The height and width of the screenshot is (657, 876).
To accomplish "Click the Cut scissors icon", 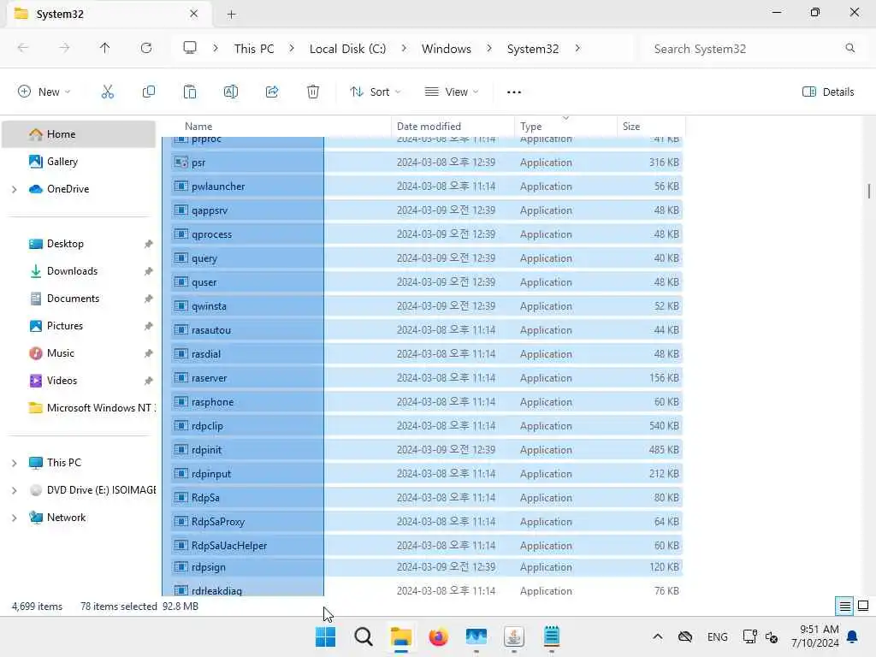I will click(107, 92).
